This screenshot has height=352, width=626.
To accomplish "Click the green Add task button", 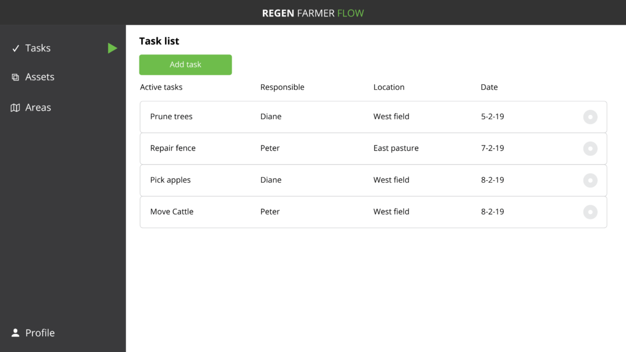I will 185,65.
